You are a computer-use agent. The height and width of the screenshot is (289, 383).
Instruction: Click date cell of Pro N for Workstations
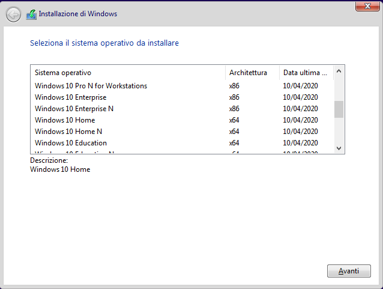pyautogui.click(x=300, y=86)
